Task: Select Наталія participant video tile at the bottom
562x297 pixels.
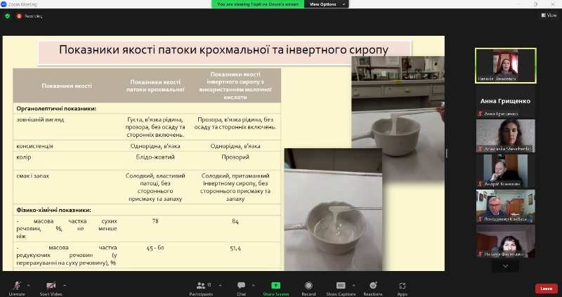Action: [x=505, y=241]
